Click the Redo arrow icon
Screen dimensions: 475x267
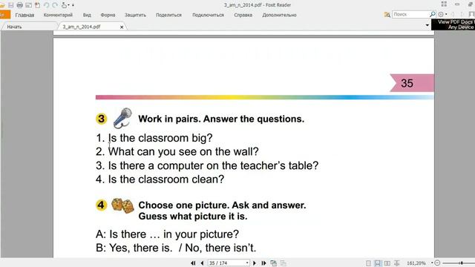coord(55,5)
